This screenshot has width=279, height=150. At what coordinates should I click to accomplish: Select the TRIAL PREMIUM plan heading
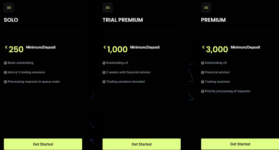pos(122,20)
